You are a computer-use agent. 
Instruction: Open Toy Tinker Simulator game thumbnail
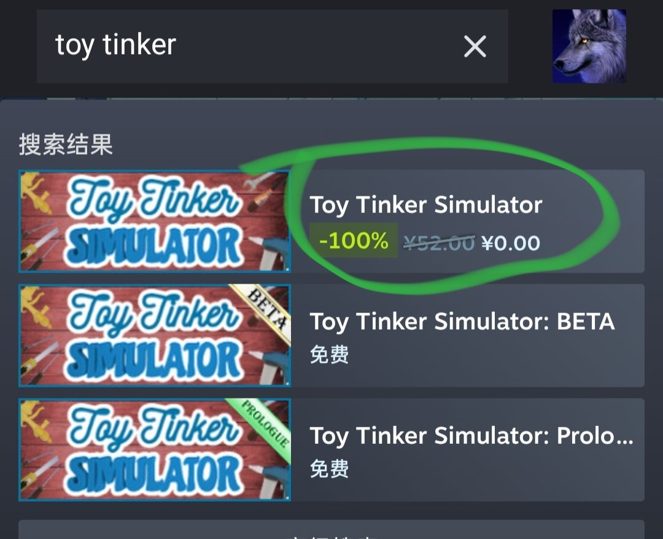(x=155, y=221)
